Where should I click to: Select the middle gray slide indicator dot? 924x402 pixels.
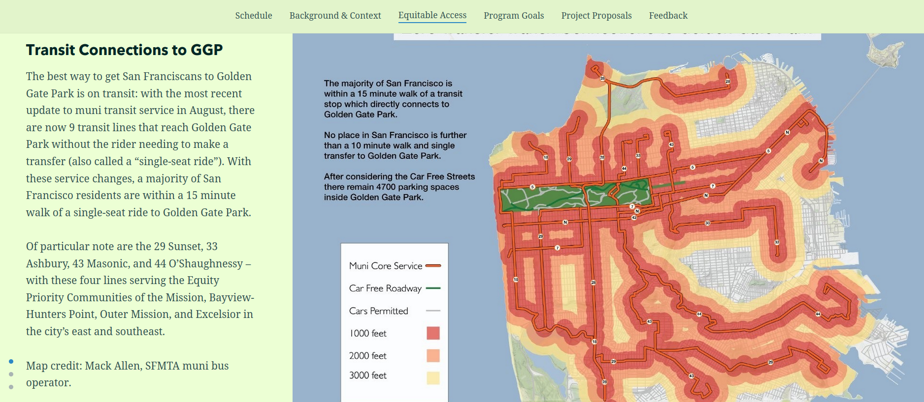(11, 374)
